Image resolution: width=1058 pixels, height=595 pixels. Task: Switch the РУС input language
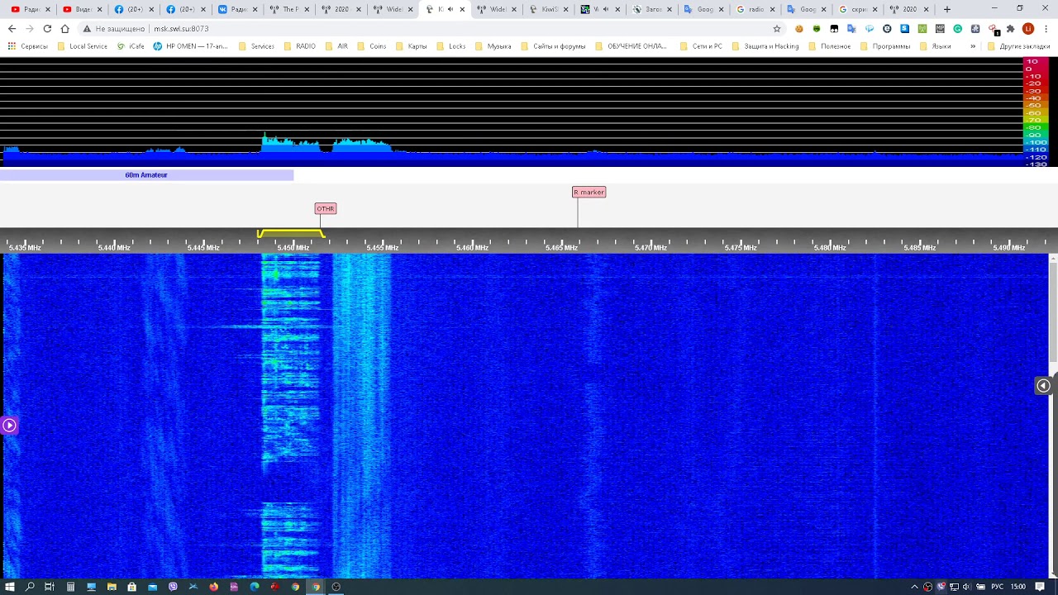pyautogui.click(x=997, y=587)
